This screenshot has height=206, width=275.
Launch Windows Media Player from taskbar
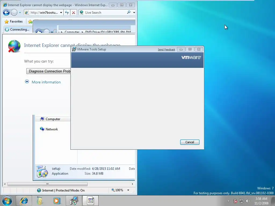click(x=57, y=201)
